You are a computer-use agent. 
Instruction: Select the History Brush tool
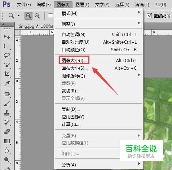click(7, 122)
